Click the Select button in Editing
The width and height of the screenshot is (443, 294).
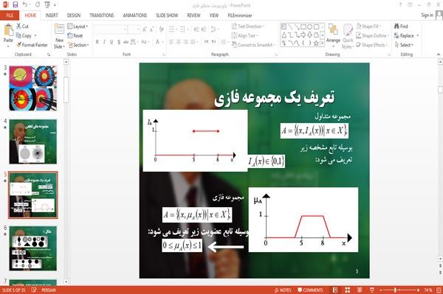click(x=404, y=45)
